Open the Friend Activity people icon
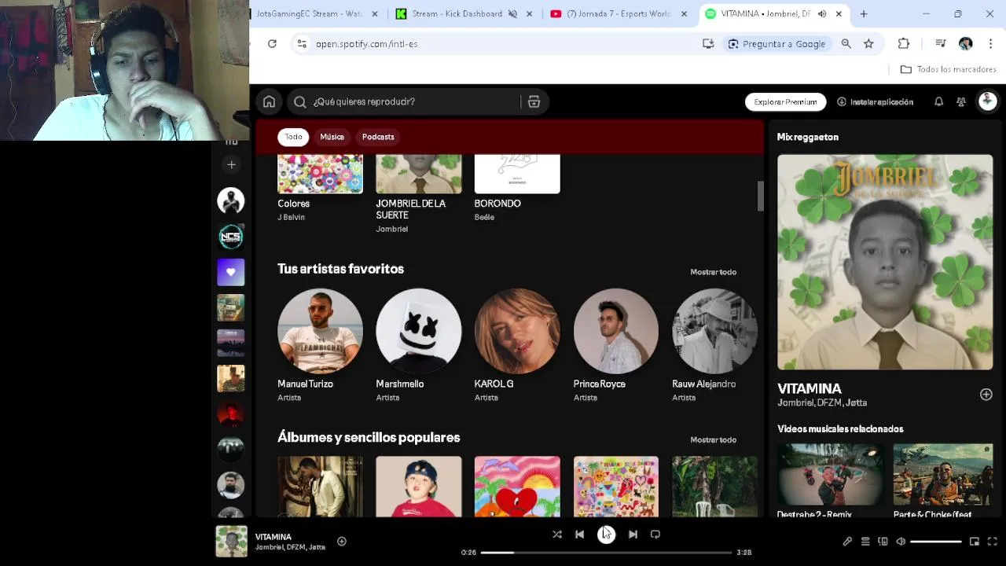 [960, 101]
